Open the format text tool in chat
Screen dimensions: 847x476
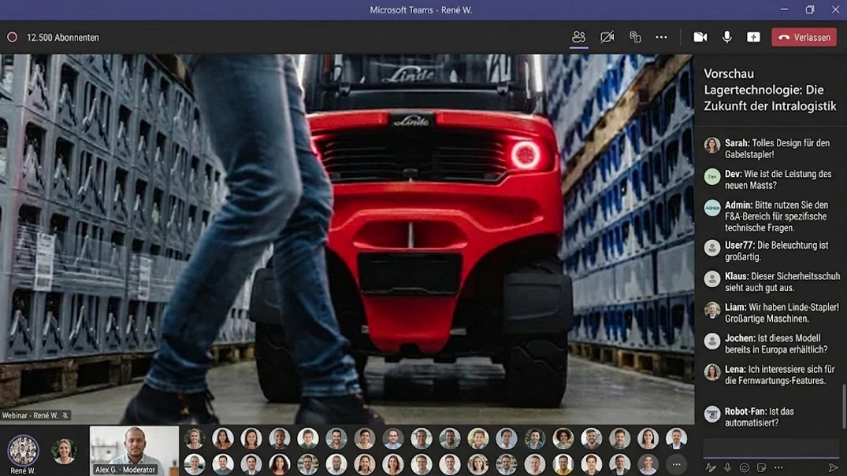711,467
